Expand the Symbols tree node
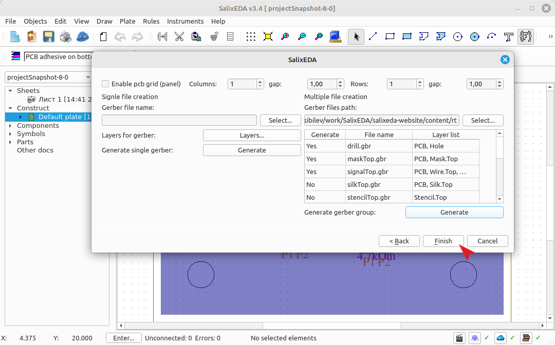Viewport: 555px width, 345px height. 10,133
